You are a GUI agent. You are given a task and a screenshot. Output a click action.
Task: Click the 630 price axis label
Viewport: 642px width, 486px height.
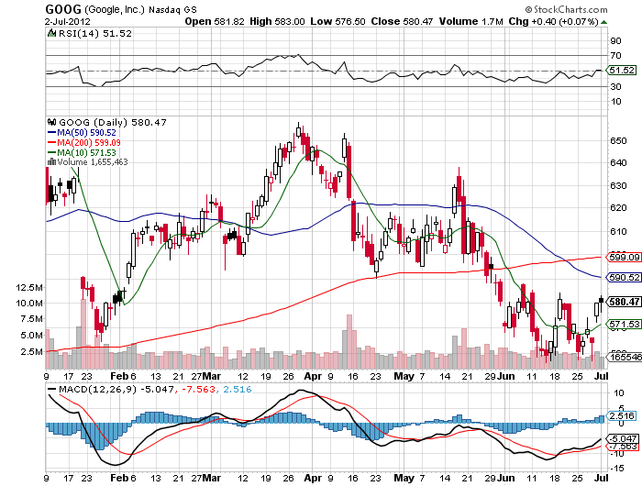[618, 186]
